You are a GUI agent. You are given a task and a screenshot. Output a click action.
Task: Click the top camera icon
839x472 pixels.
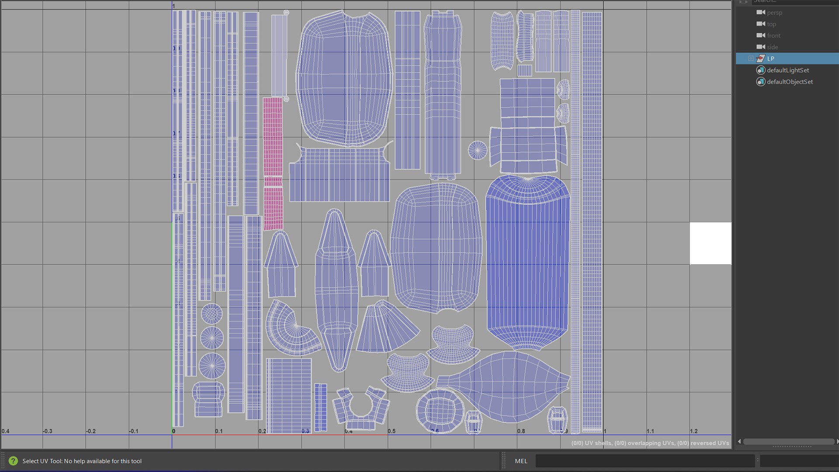click(761, 24)
